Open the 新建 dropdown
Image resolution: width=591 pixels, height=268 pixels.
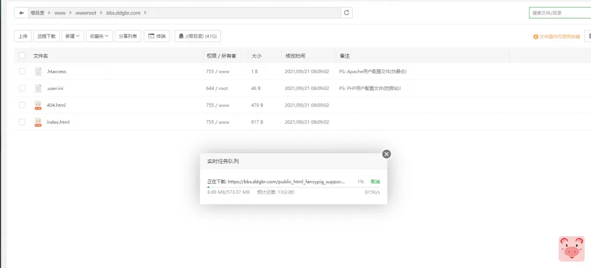tap(72, 36)
